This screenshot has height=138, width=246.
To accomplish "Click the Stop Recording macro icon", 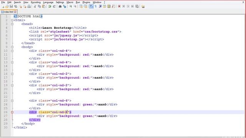I will click(124, 7).
